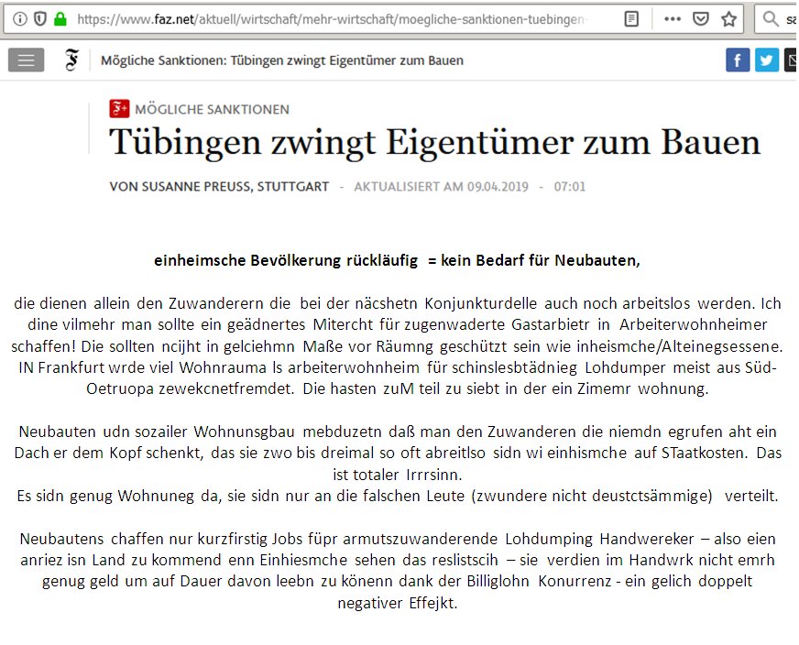Click headline 'Tübingen zwingt Eigentümer zum Bauen'
Image resolution: width=799 pixels, height=645 pixels.
[x=434, y=143]
